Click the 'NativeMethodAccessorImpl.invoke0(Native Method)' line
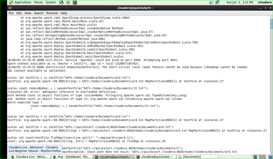 click(x=72, y=28)
